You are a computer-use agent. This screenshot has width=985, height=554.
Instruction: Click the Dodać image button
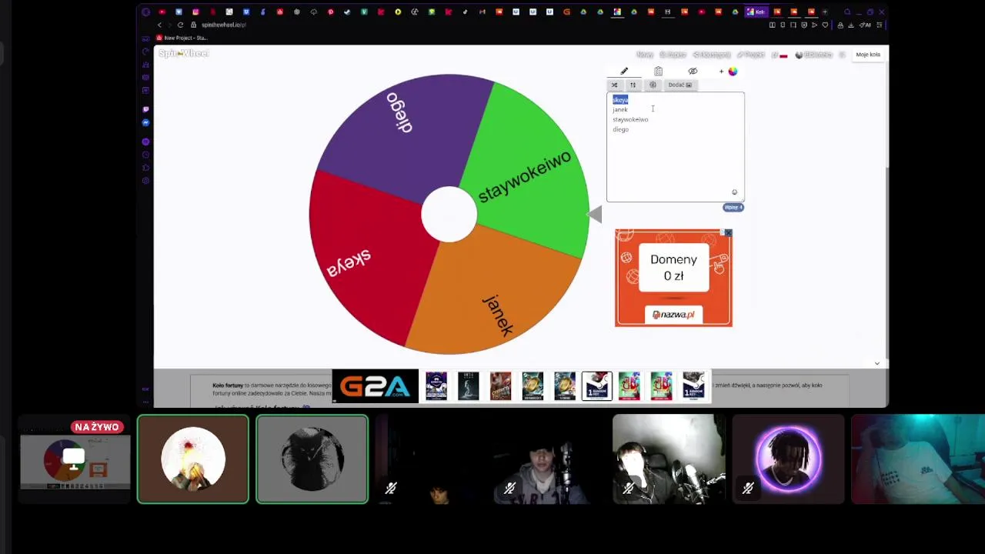[680, 85]
